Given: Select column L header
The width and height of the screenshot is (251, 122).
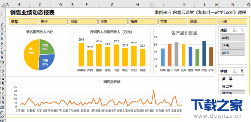Looking at the screenshot, I should [205, 5].
